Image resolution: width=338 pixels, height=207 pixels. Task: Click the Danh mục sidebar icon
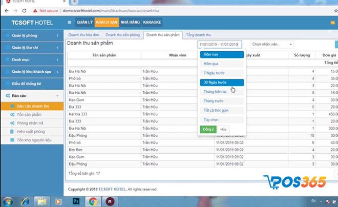point(8,59)
